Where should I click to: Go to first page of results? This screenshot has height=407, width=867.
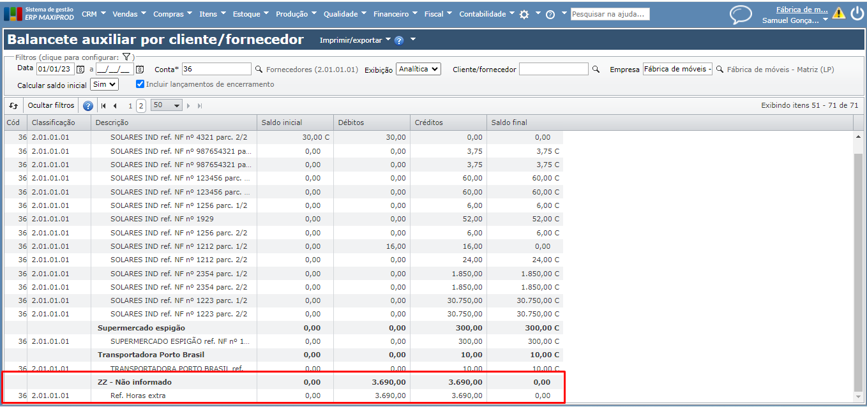point(103,106)
